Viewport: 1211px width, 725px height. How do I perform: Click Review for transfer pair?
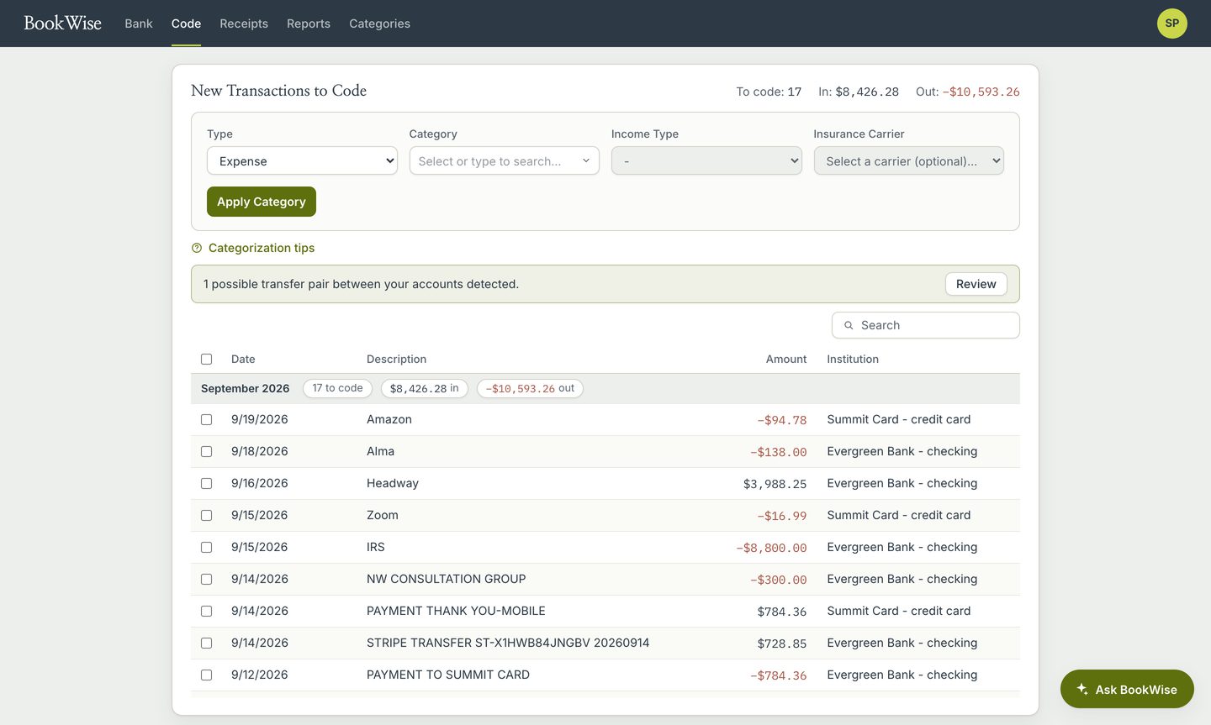pos(976,284)
